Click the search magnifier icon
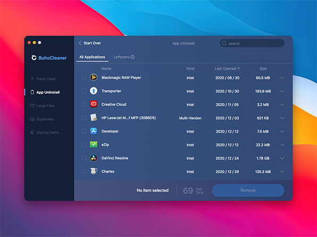317x237 pixels. pyautogui.click(x=224, y=43)
